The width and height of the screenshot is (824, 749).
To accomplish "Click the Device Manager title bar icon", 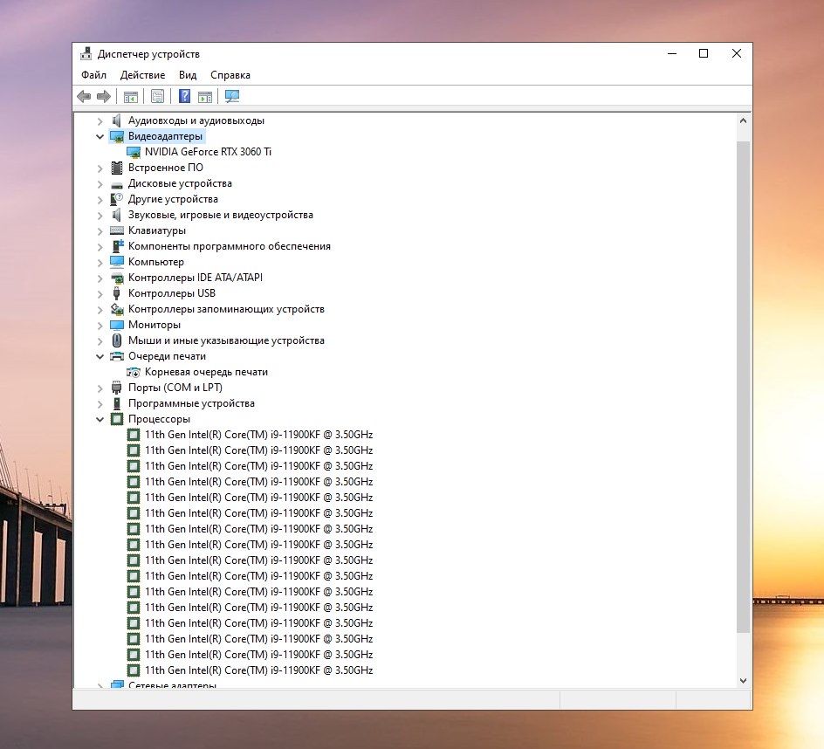I will click(86, 53).
